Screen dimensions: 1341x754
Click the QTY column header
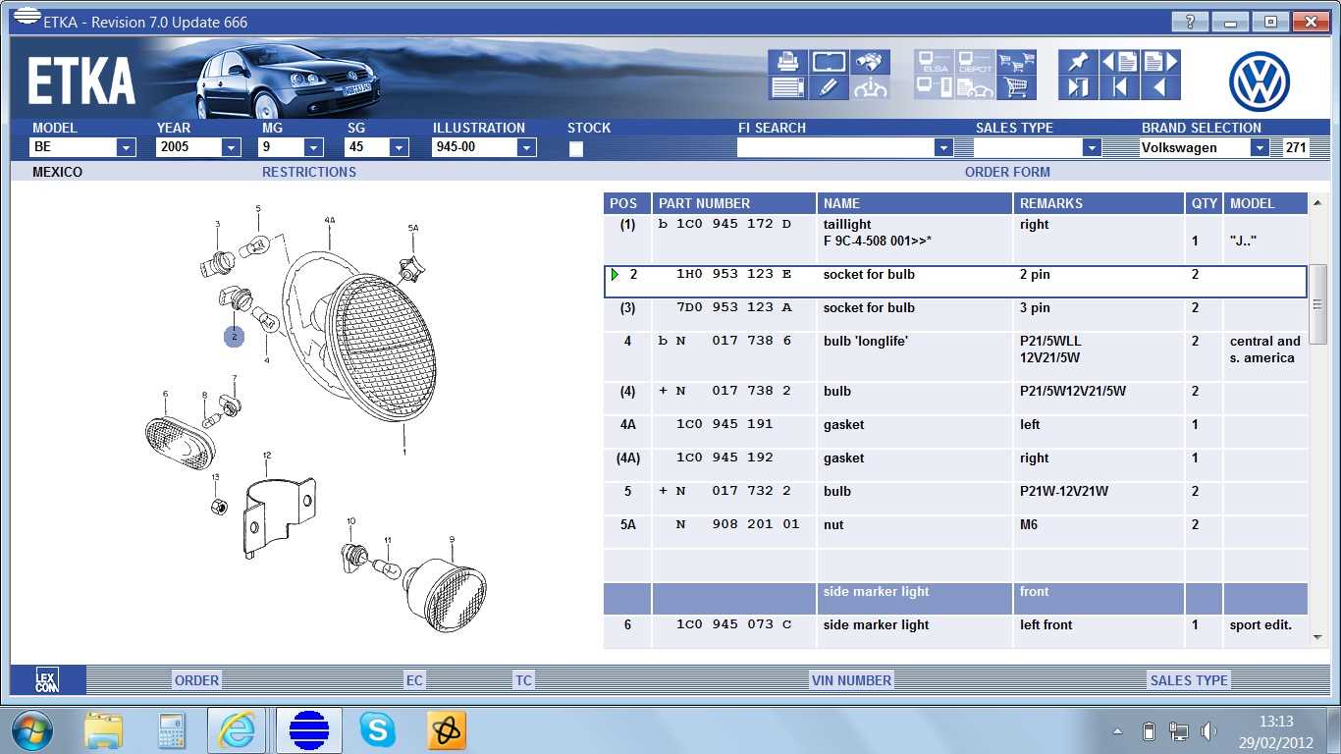[1204, 203]
